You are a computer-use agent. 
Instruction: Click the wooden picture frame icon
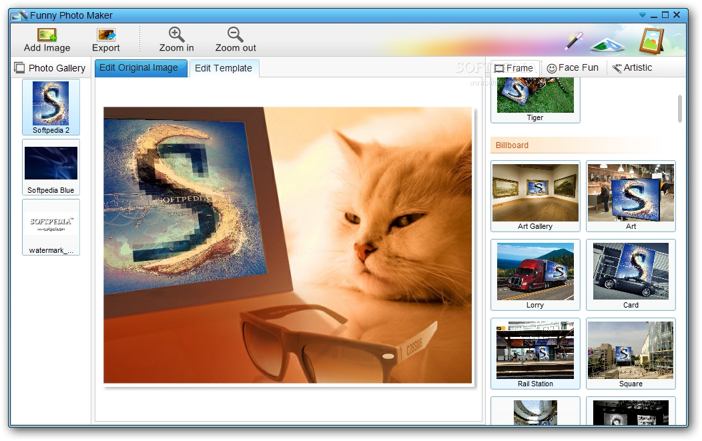coord(651,41)
